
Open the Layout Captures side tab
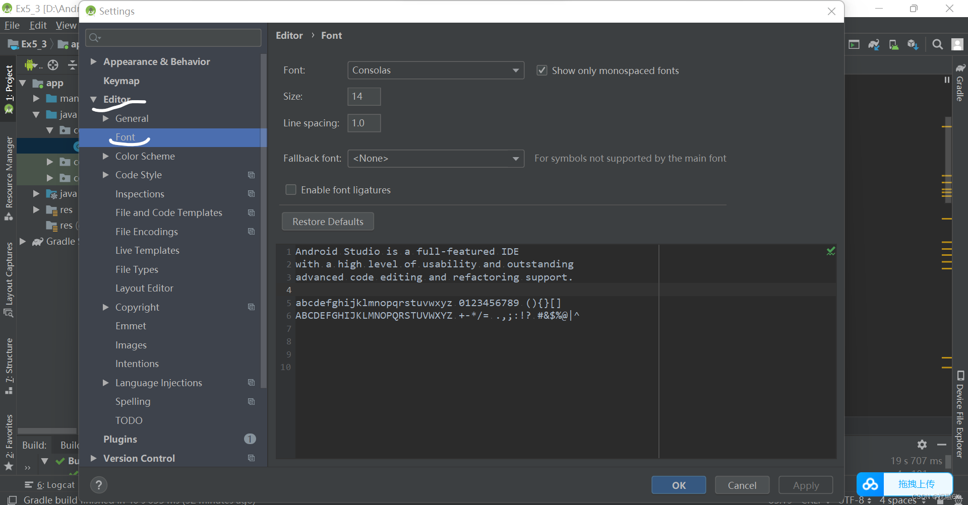click(9, 279)
